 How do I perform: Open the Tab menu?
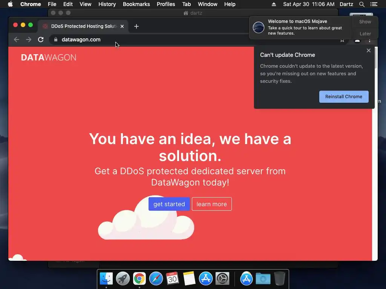pyautogui.click(x=186, y=4)
